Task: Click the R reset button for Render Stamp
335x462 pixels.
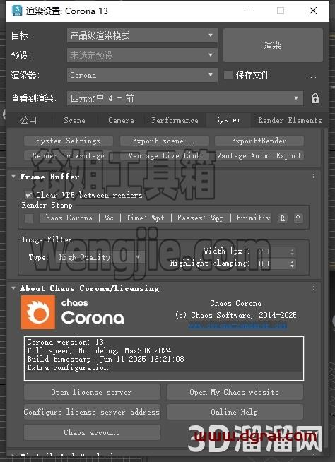Action: 283,218
